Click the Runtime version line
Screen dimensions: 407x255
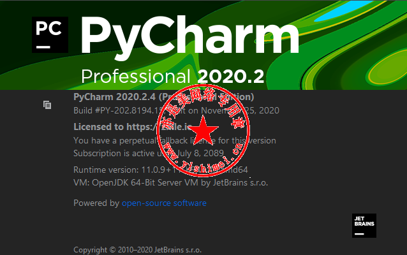(161, 170)
